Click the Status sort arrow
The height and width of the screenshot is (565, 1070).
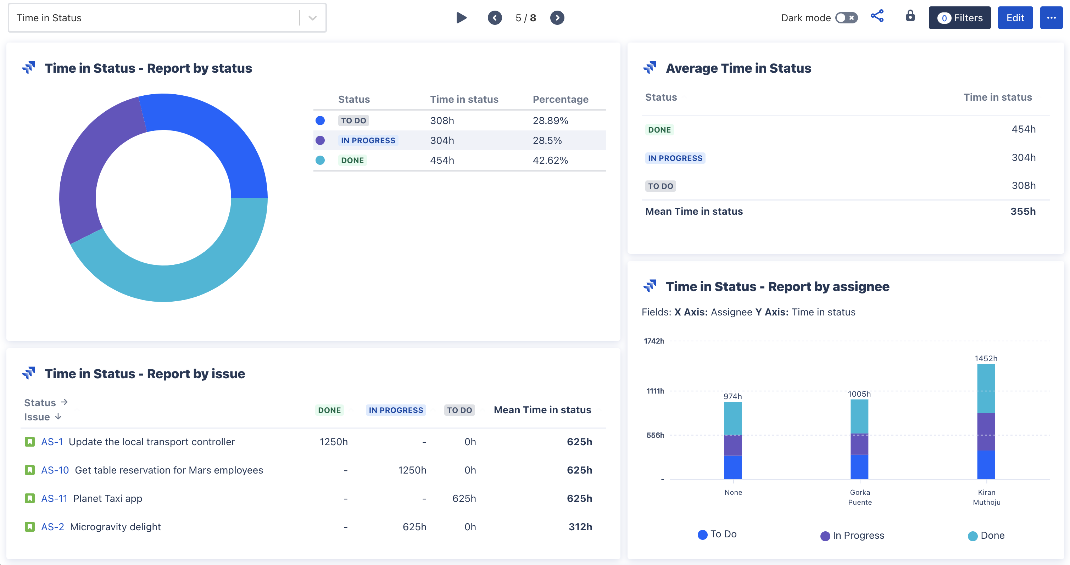pos(65,402)
